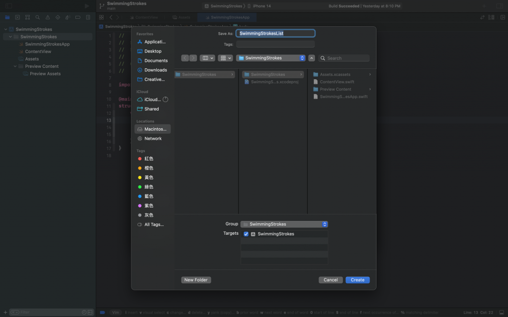Collapse SwimmingStrokes project in Xcode navigator

(5, 29)
